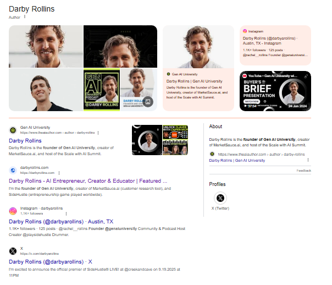Click the YouTube logo on the video card
The height and width of the screenshot is (285, 332).
click(245, 76)
